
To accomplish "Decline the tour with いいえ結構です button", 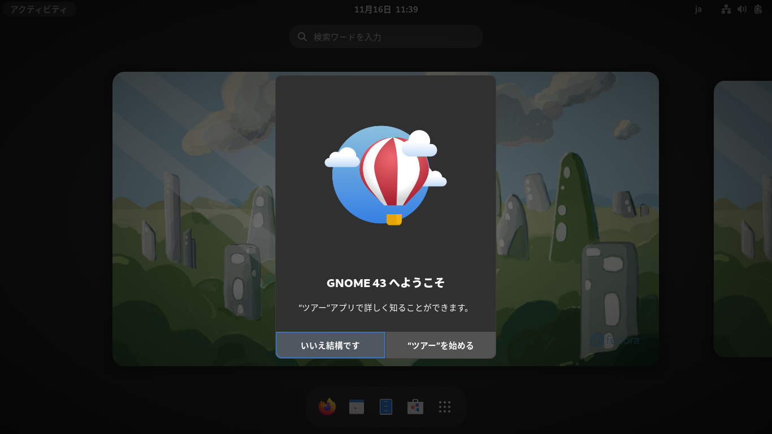I will [331, 345].
